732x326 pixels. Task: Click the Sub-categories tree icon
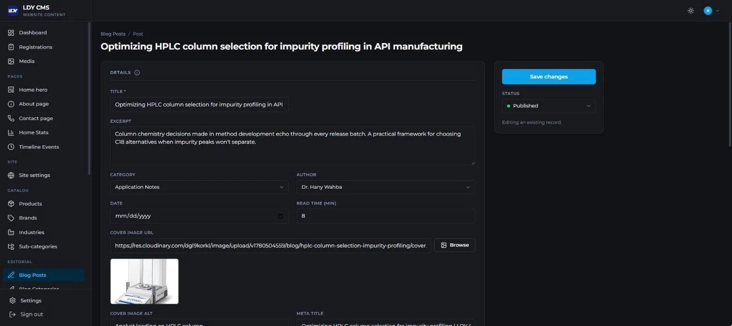(x=11, y=247)
